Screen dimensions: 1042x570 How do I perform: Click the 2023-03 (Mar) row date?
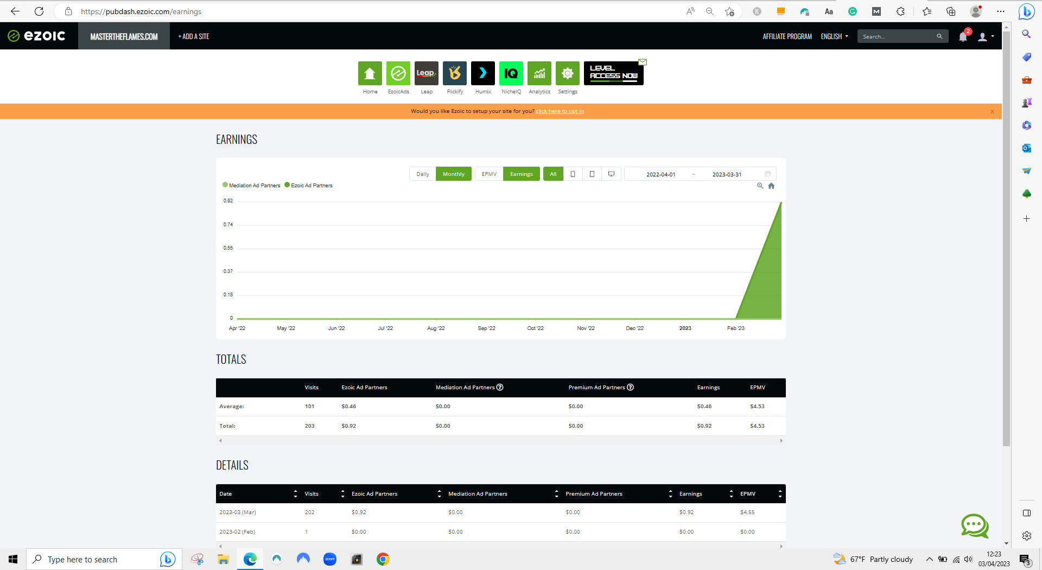(237, 512)
